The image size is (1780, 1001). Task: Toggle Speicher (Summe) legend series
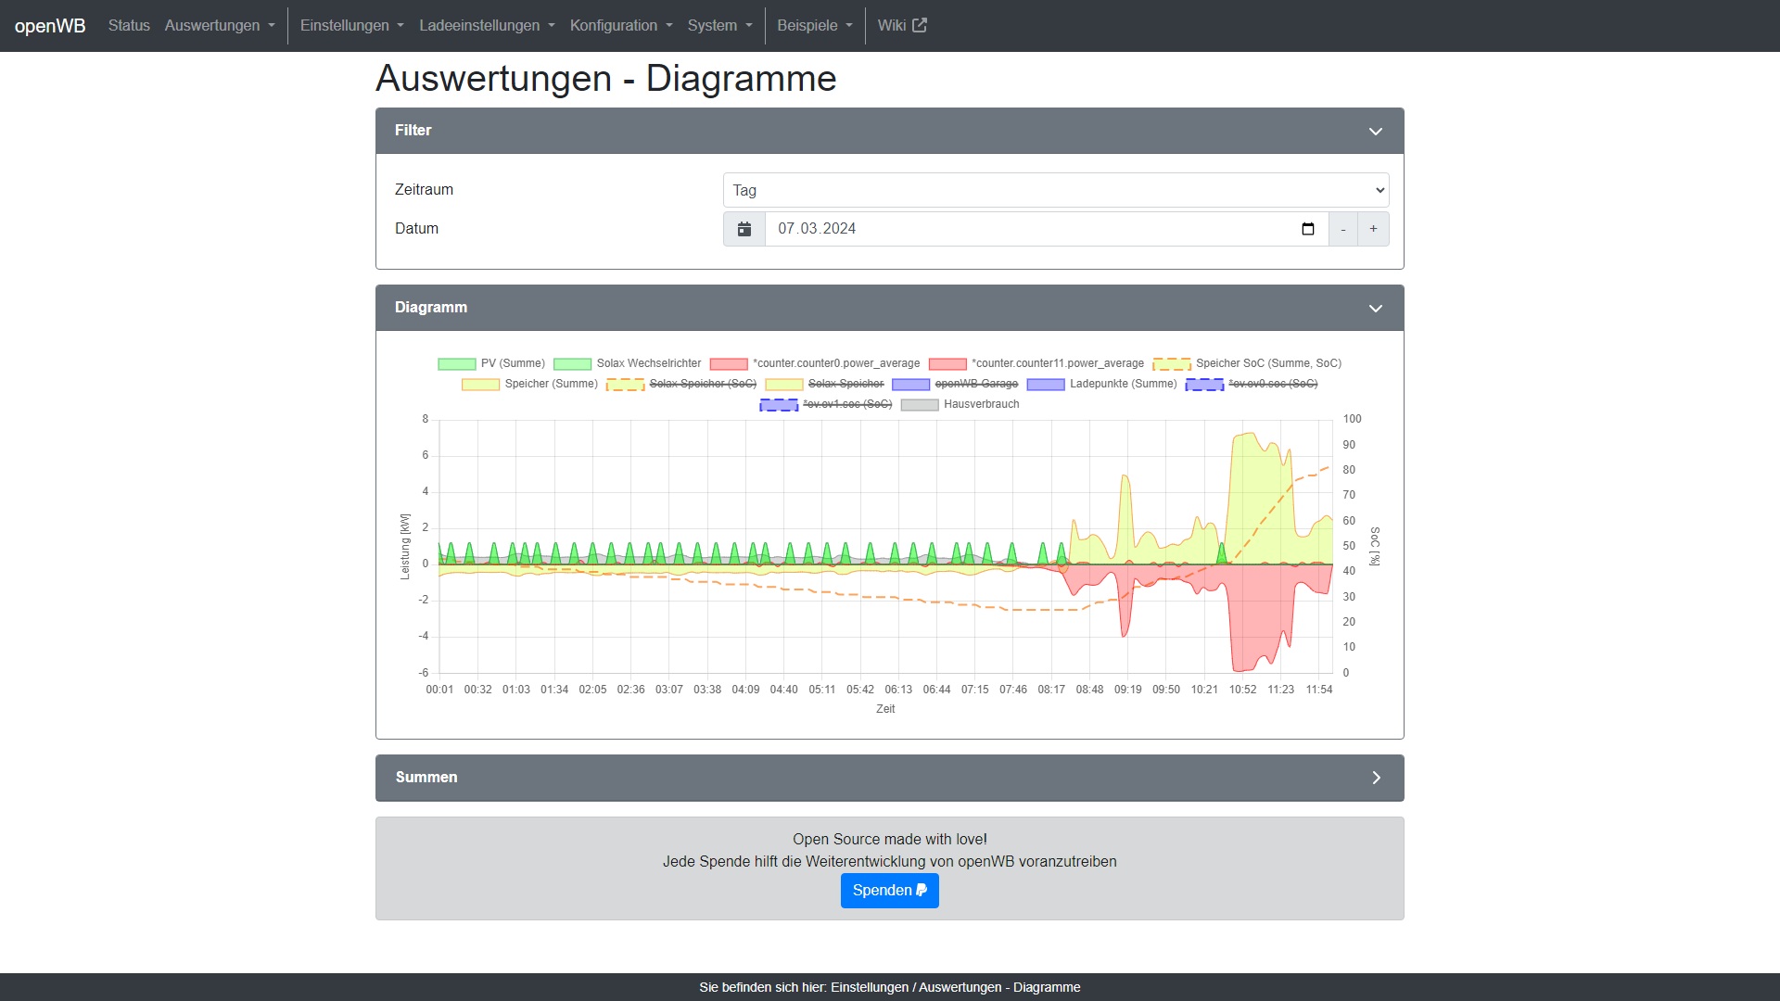point(529,384)
